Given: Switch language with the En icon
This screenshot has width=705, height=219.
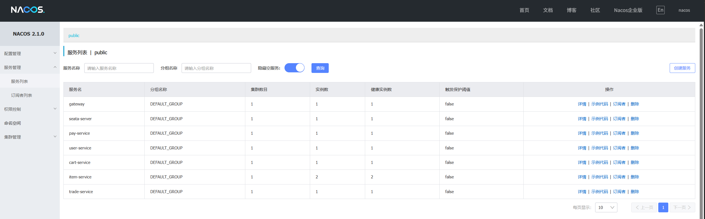Looking at the screenshot, I should (x=660, y=10).
